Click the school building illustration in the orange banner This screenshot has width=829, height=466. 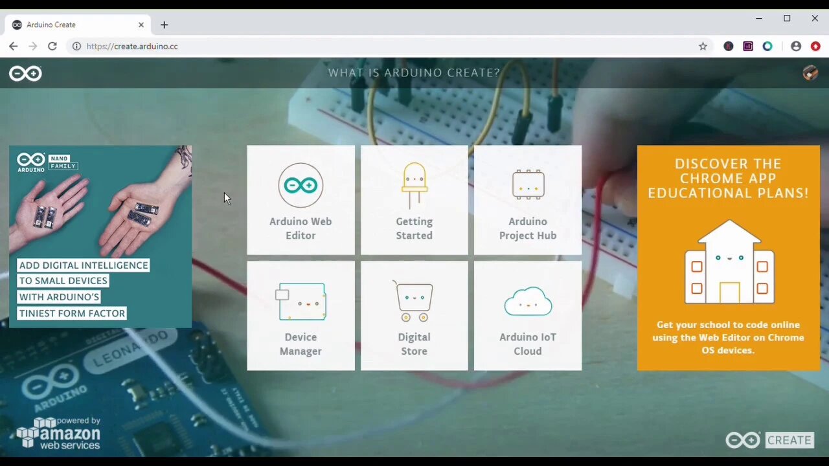[x=729, y=262]
